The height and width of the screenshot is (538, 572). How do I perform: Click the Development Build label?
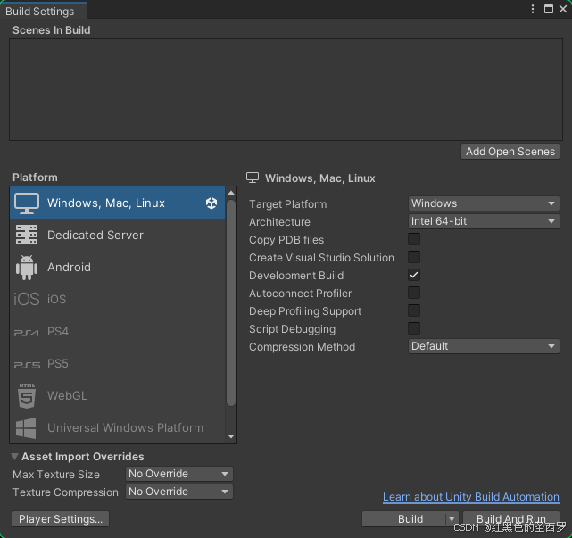coord(296,276)
